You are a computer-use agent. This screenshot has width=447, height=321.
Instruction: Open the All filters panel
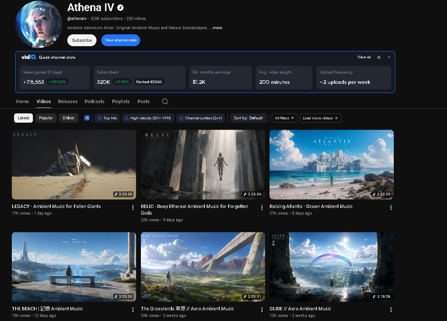click(284, 118)
